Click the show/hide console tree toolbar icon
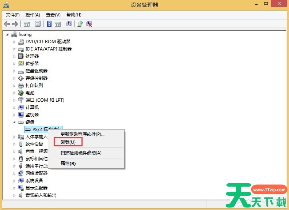289x210 pixels. coord(26,24)
